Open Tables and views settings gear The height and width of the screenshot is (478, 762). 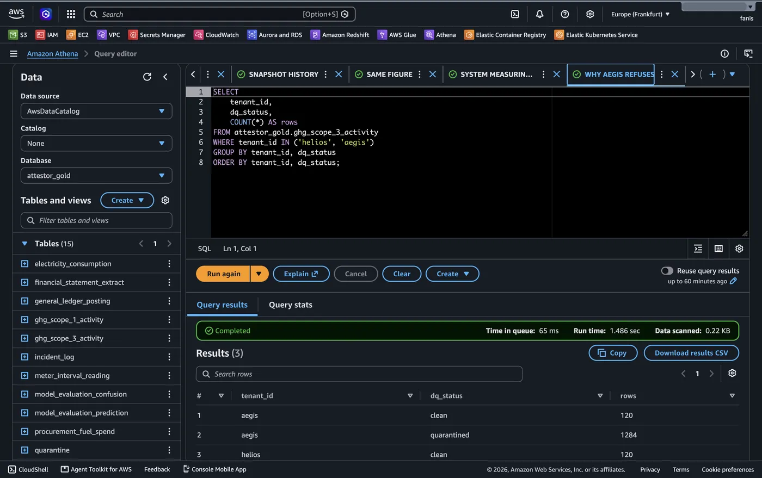click(165, 200)
